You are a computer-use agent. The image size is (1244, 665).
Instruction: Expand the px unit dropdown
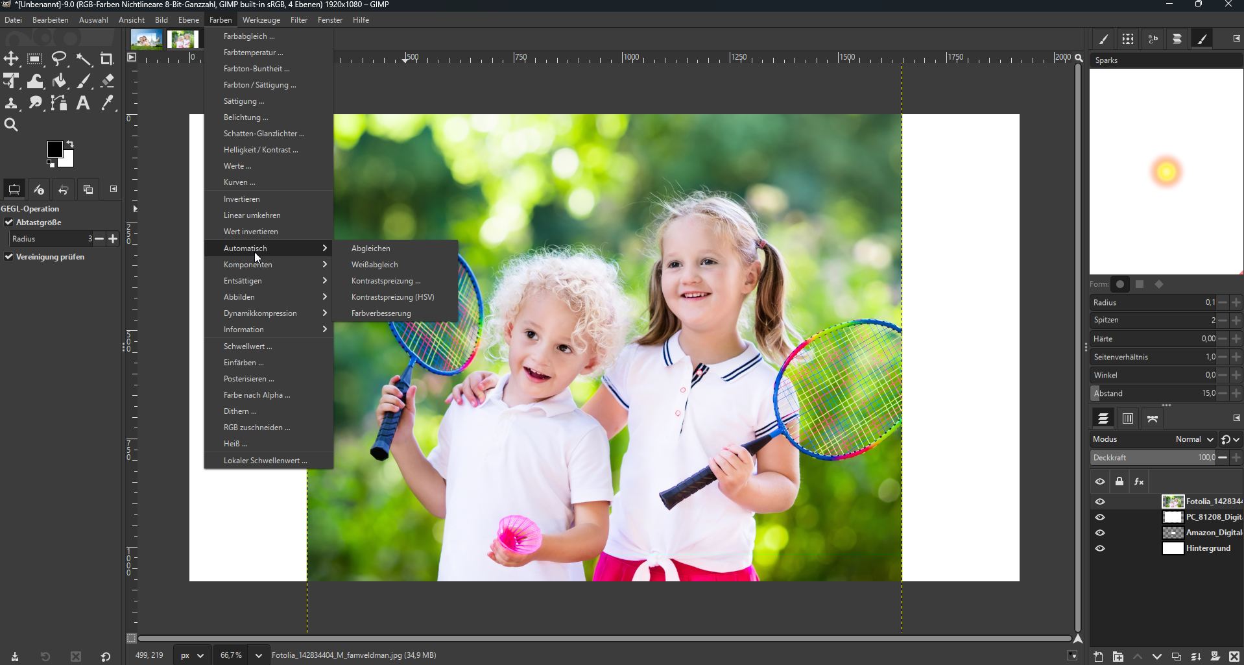200,655
